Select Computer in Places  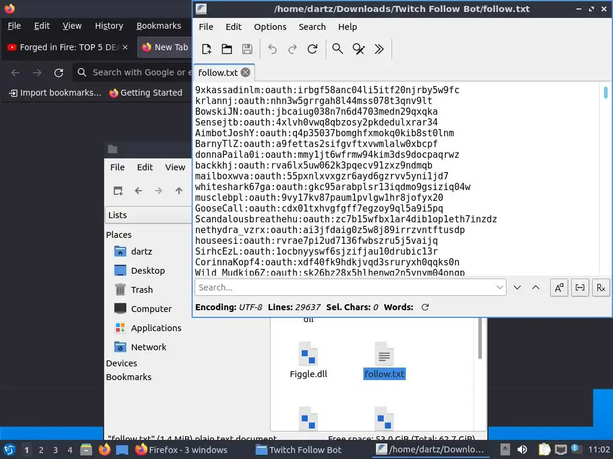142,309
